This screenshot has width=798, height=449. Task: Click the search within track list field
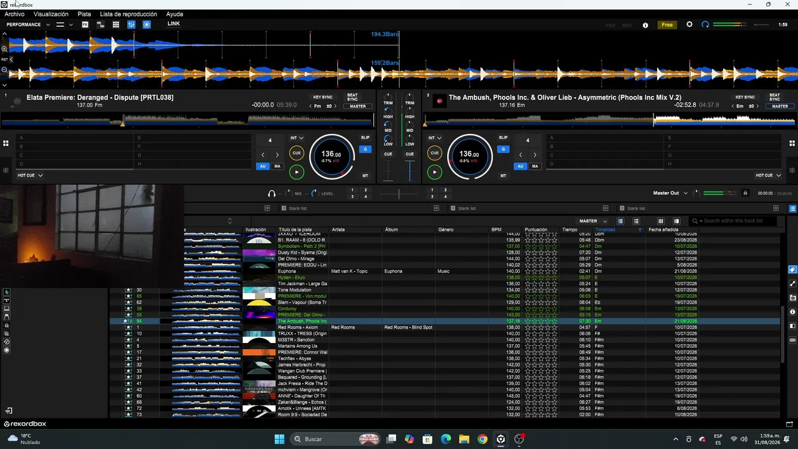734,221
